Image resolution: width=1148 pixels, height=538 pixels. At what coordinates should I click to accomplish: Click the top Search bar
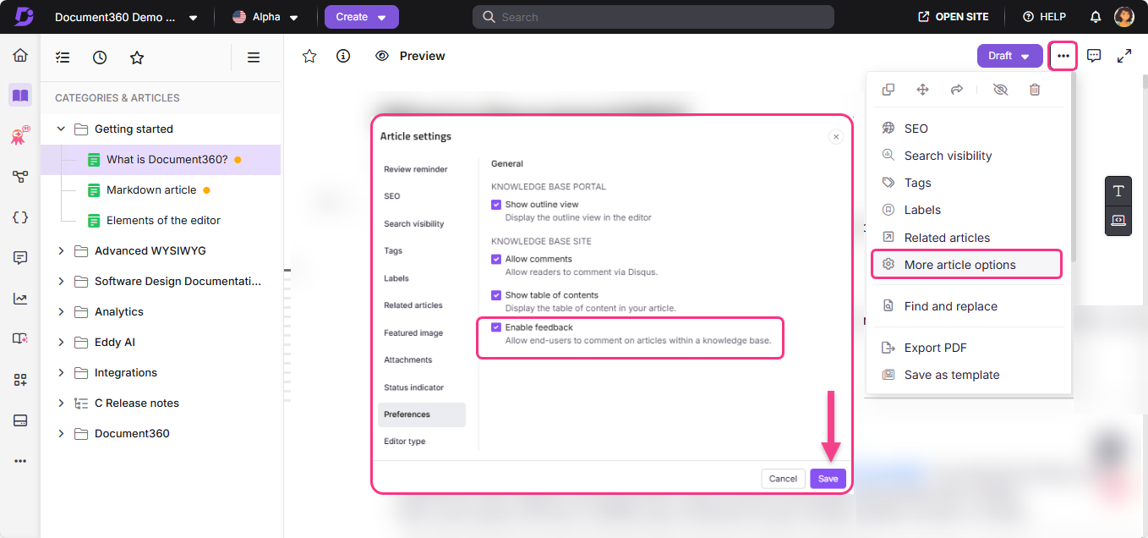tap(653, 16)
